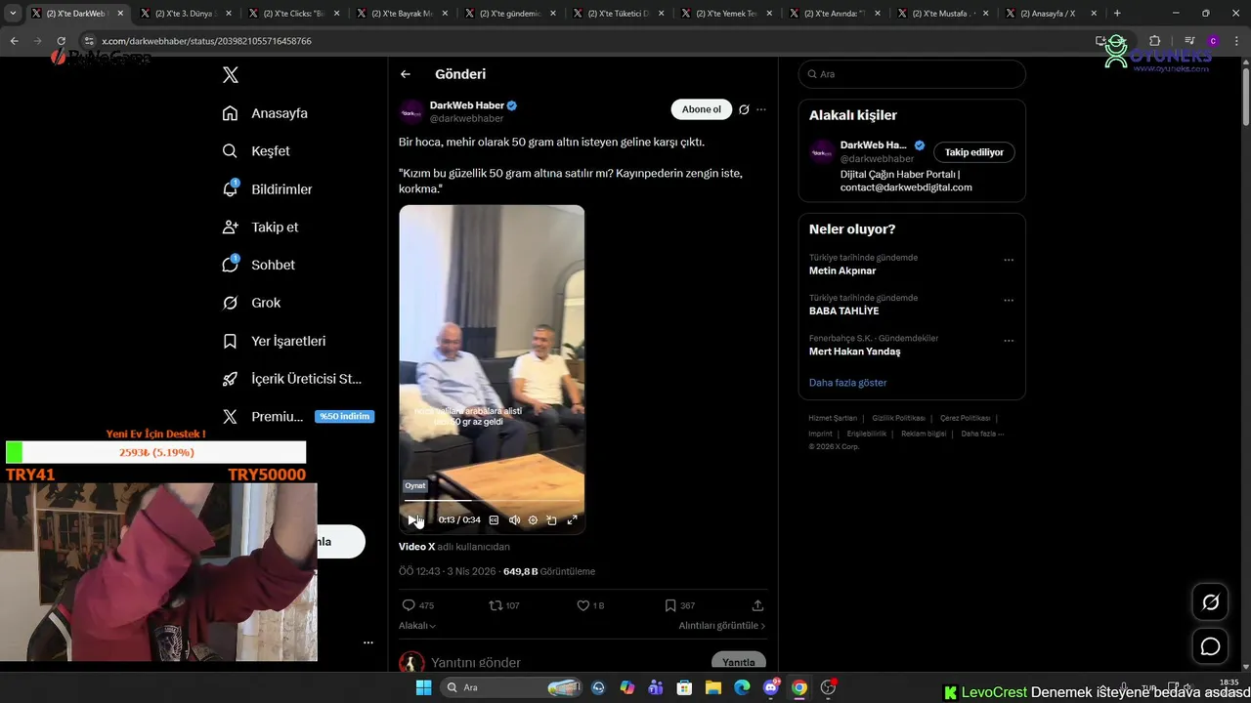The width and height of the screenshot is (1251, 703).
Task: Open Yer İşaretleri bookmarks
Action: click(x=274, y=341)
